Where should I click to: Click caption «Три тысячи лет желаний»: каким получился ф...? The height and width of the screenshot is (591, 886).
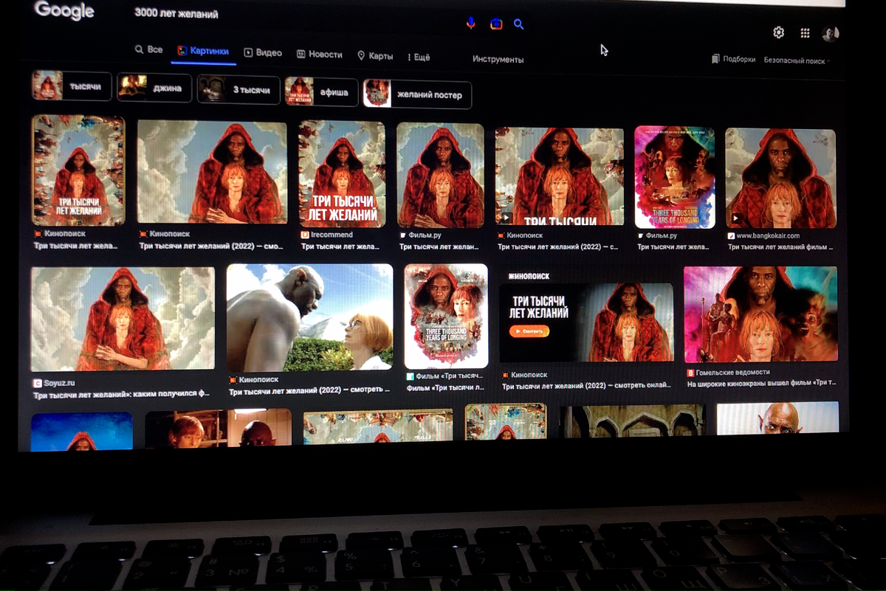click(122, 395)
